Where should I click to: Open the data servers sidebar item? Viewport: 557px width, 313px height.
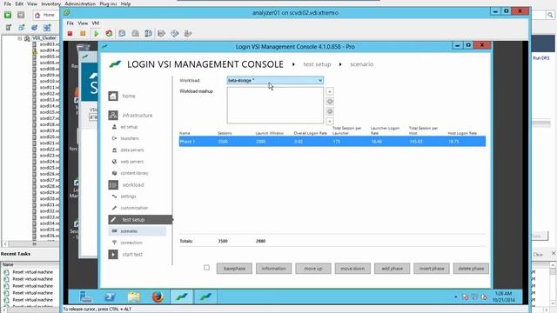132,150
